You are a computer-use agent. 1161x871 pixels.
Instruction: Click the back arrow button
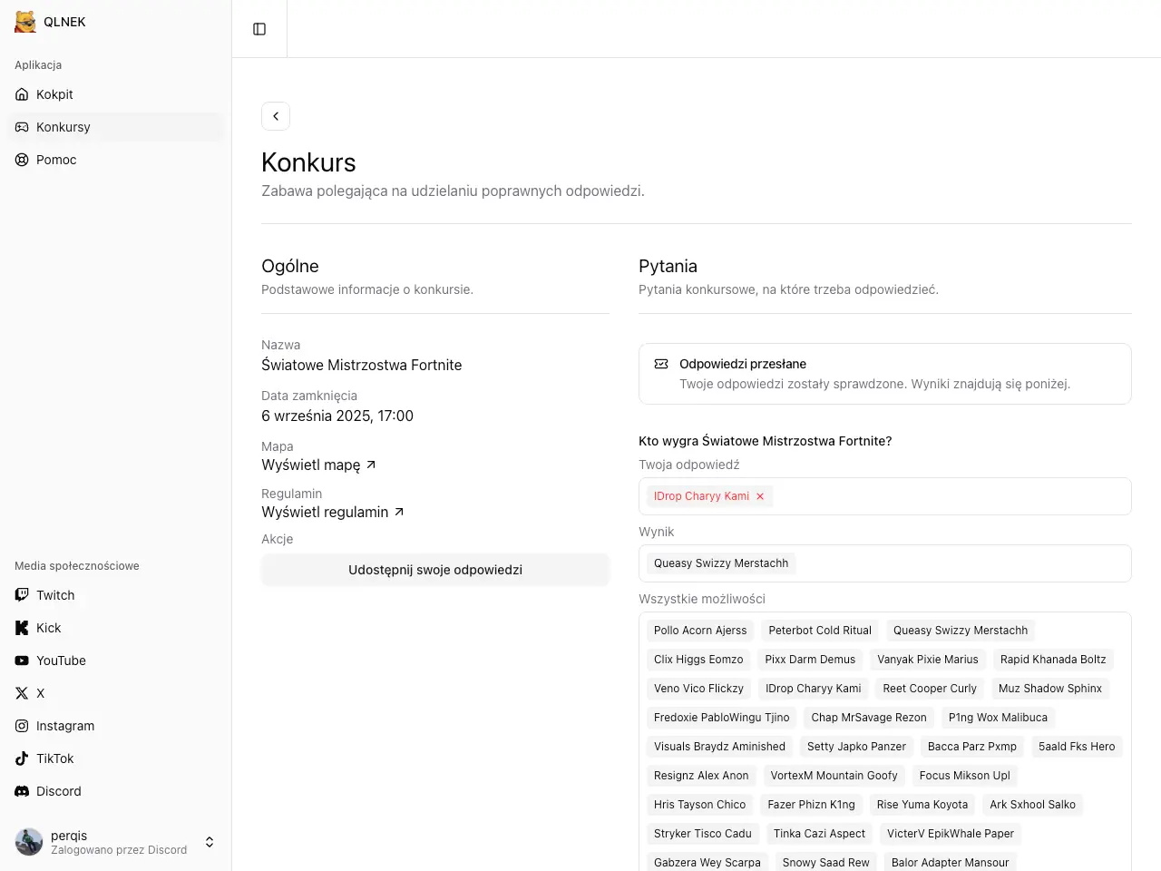[x=276, y=116]
